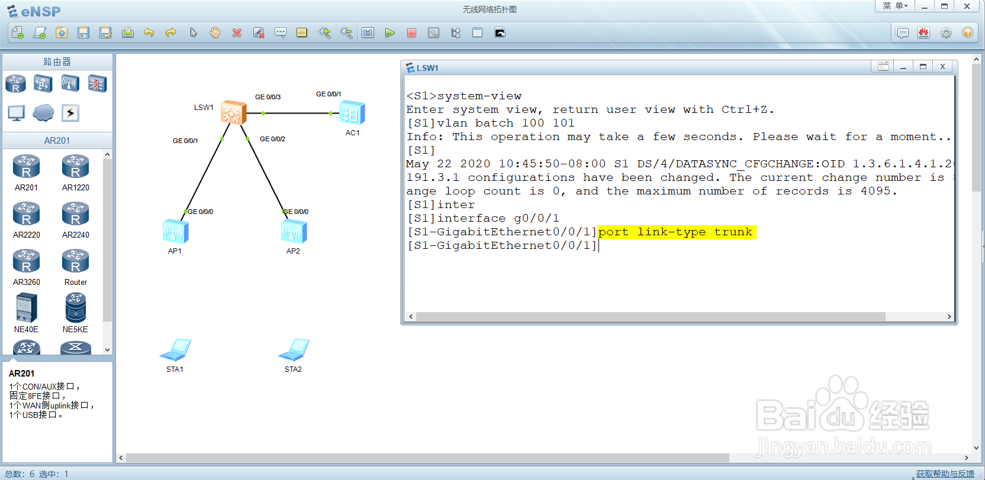
Task: Zoom out of the topology
Action: point(346,33)
